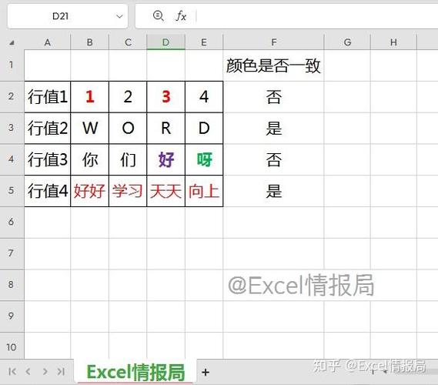Image resolution: width=438 pixels, height=385 pixels.
Task: Click 是 result in row 5
Action: pyautogui.click(x=273, y=191)
